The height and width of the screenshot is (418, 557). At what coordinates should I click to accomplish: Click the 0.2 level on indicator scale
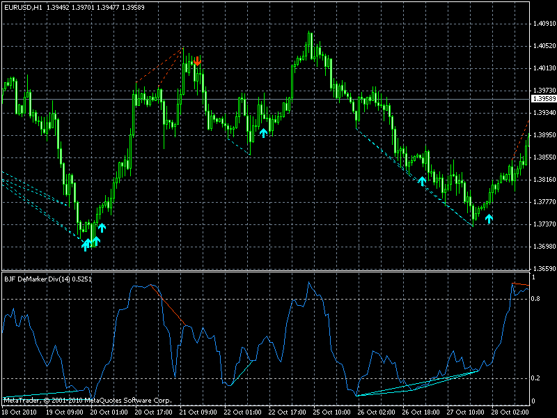point(535,378)
